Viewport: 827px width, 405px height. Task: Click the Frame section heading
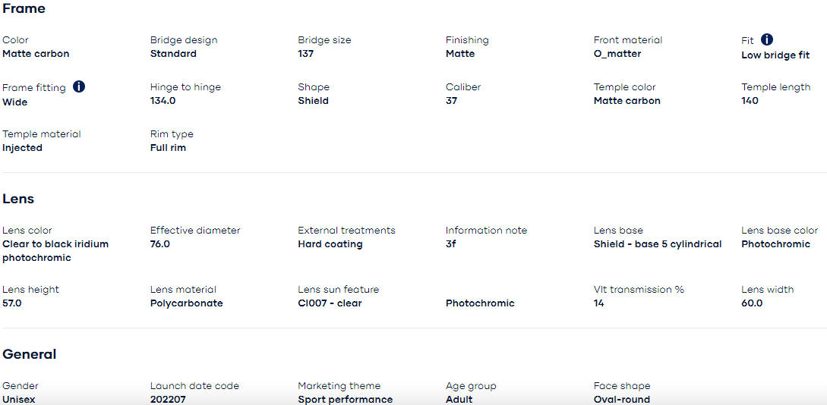tap(24, 9)
